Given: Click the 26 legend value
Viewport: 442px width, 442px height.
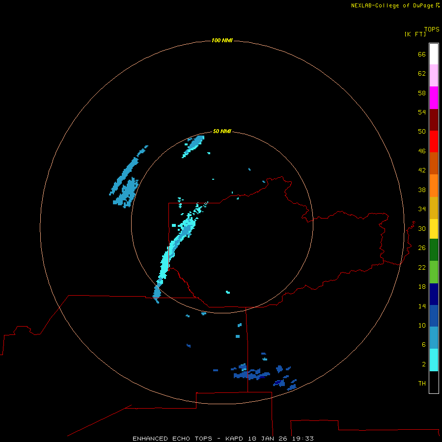Looking at the screenshot, I should pos(422,248).
